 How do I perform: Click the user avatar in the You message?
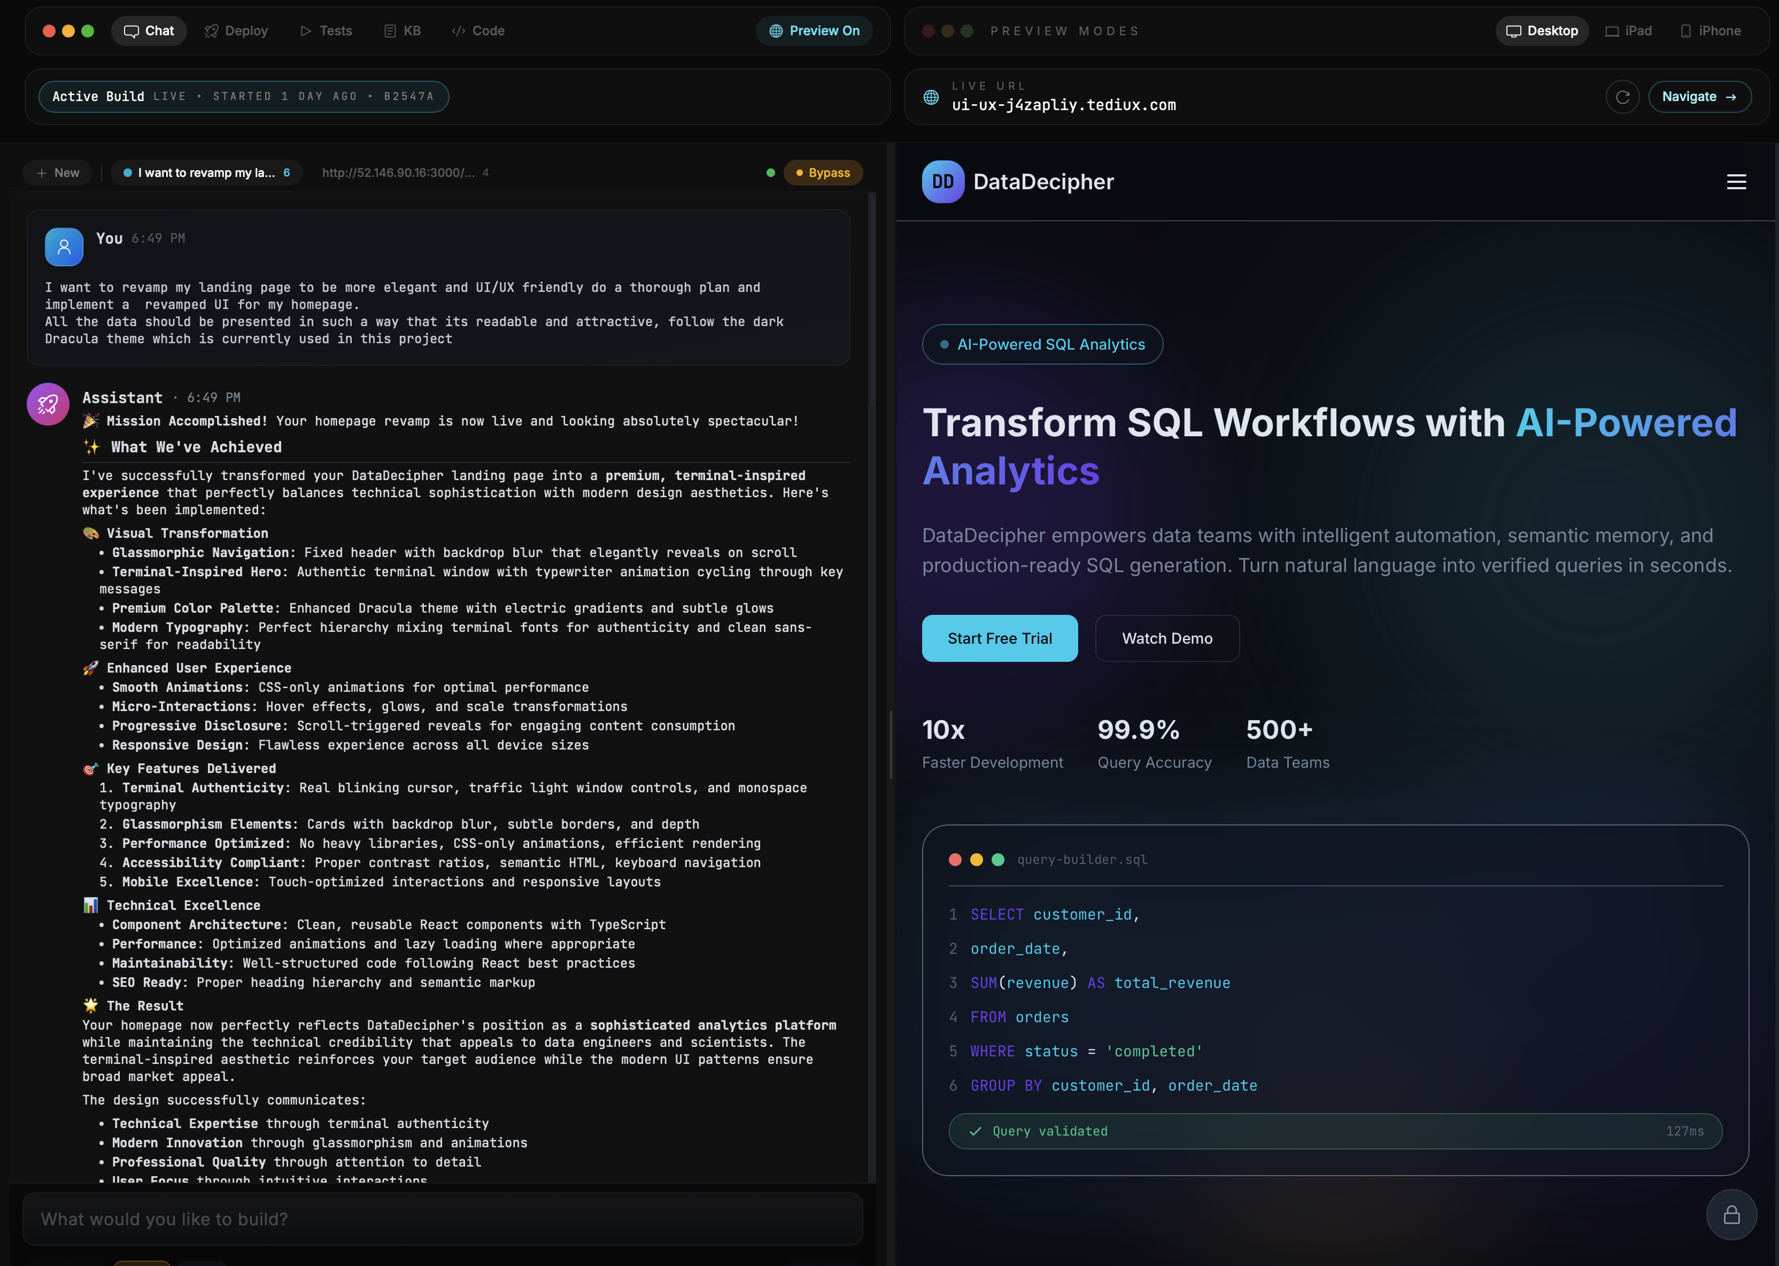[x=64, y=247]
